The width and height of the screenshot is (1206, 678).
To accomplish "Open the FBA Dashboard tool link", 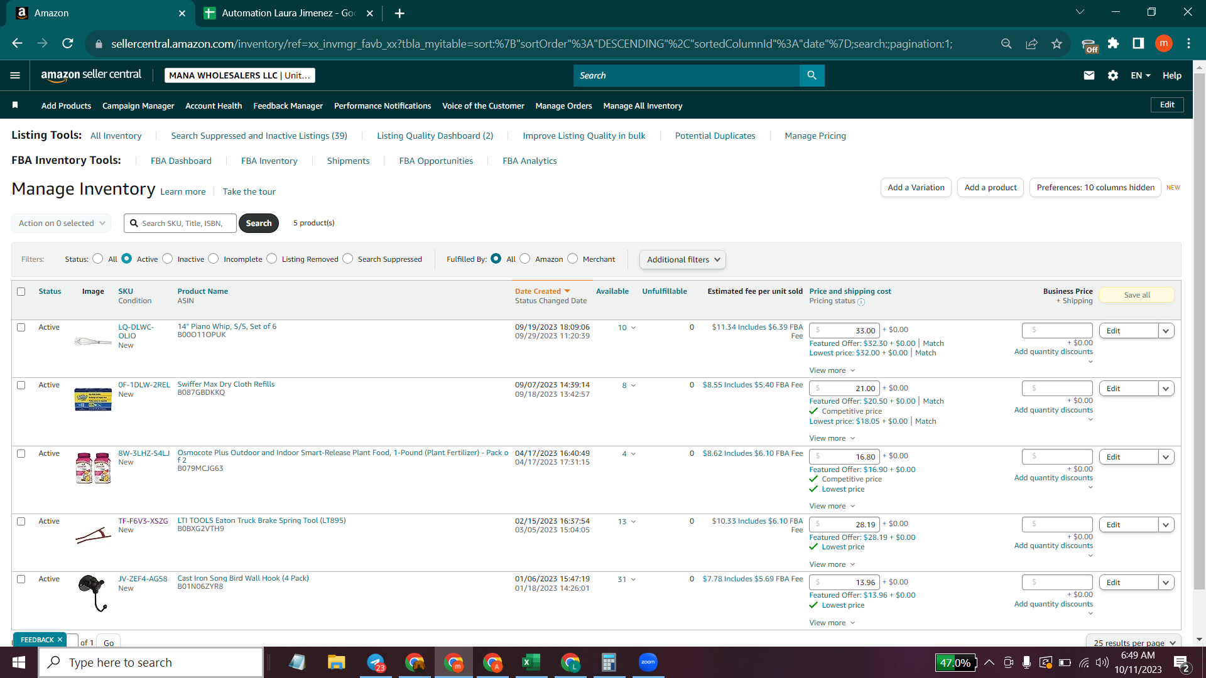I will [x=181, y=161].
